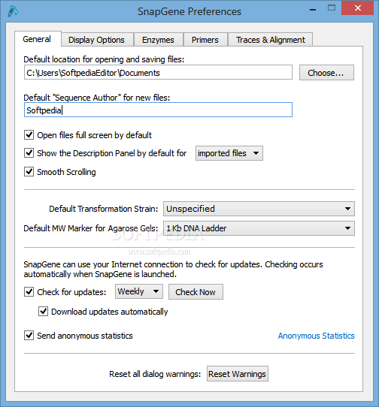Expand the Default Transformation Strain dropdown
This screenshot has height=407, width=379.
pyautogui.click(x=259, y=209)
